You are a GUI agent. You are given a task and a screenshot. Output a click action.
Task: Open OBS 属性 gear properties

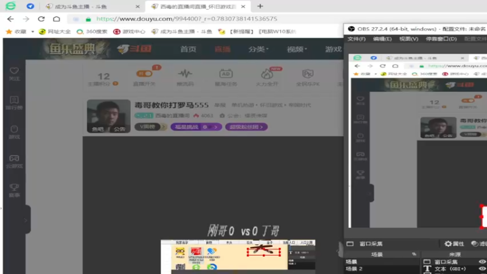pos(454,244)
